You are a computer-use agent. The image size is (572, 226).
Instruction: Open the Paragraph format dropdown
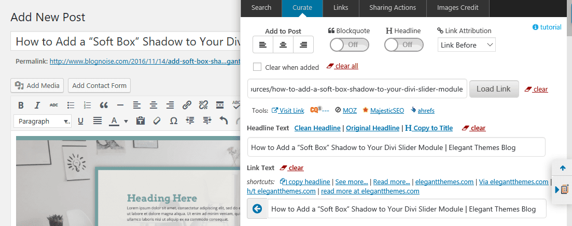coord(44,121)
